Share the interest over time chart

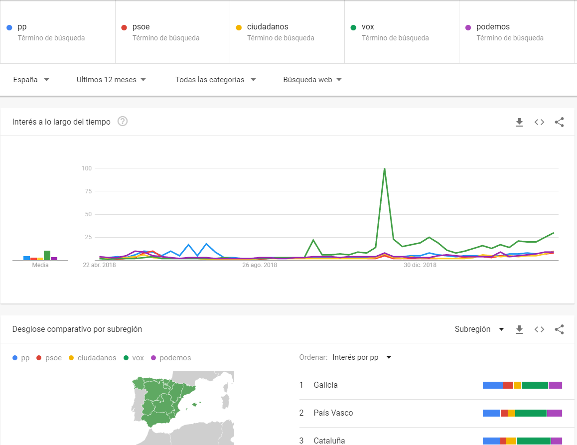[559, 122]
